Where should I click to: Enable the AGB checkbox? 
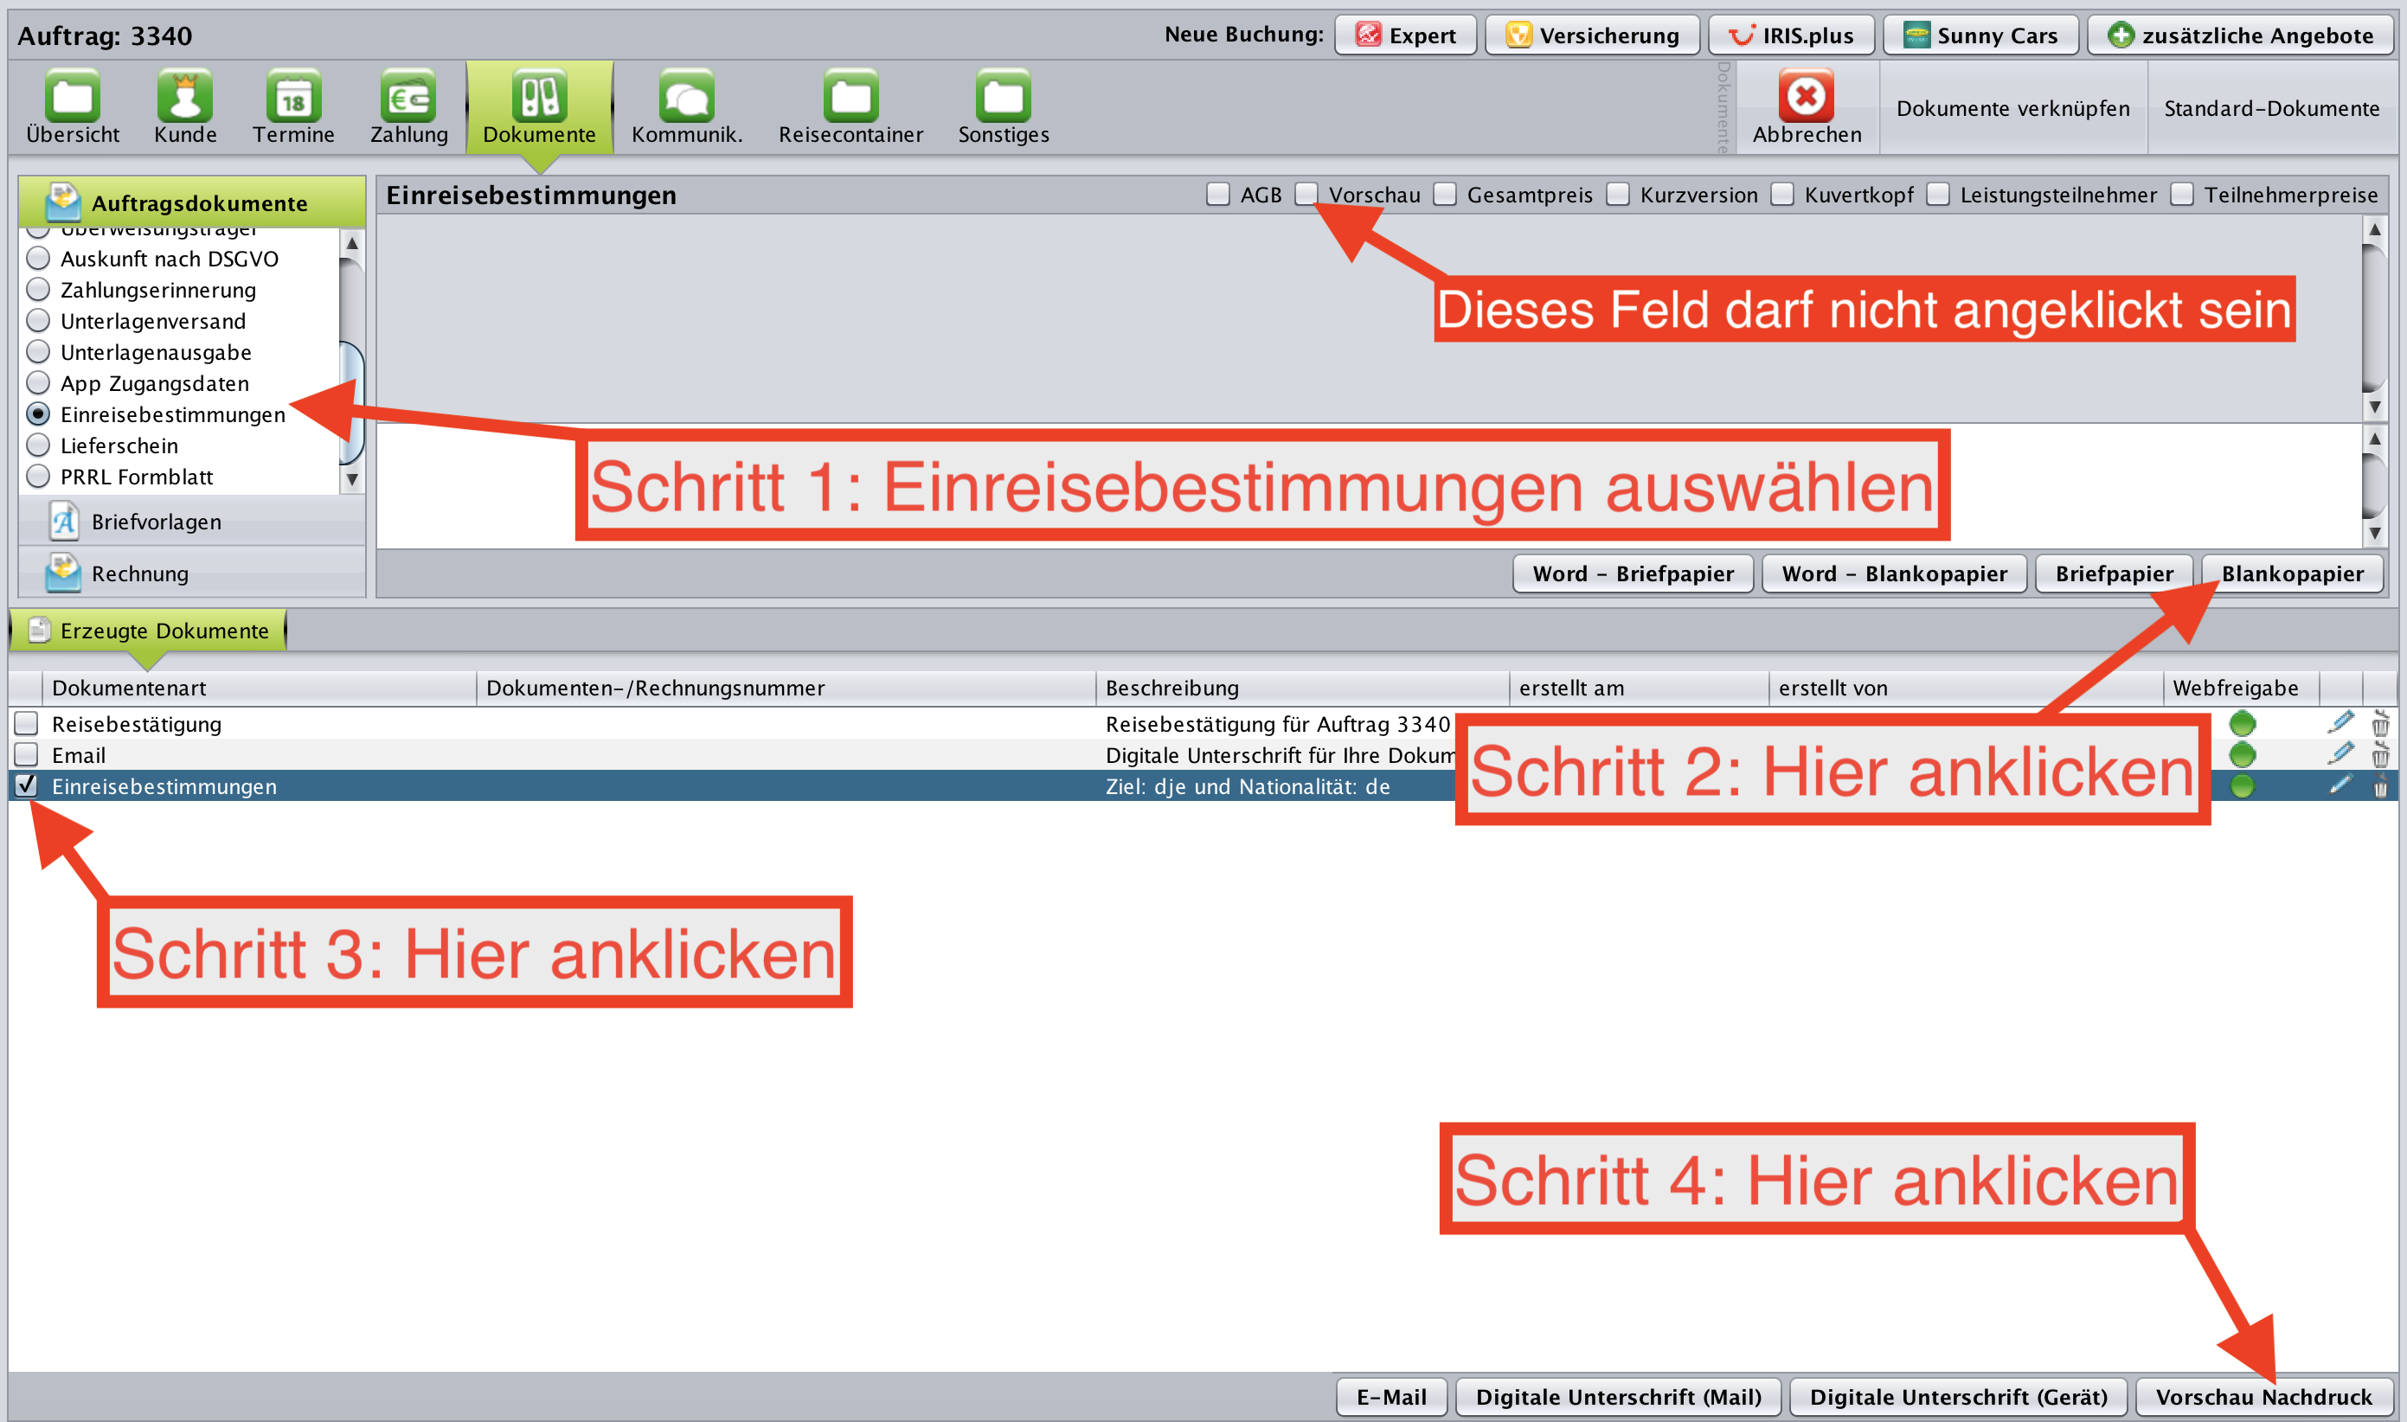pyautogui.click(x=1218, y=195)
